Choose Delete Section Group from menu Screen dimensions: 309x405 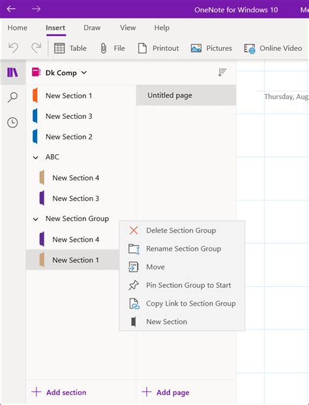[x=182, y=231]
